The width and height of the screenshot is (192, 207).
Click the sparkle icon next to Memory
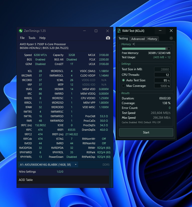pos(134,44)
